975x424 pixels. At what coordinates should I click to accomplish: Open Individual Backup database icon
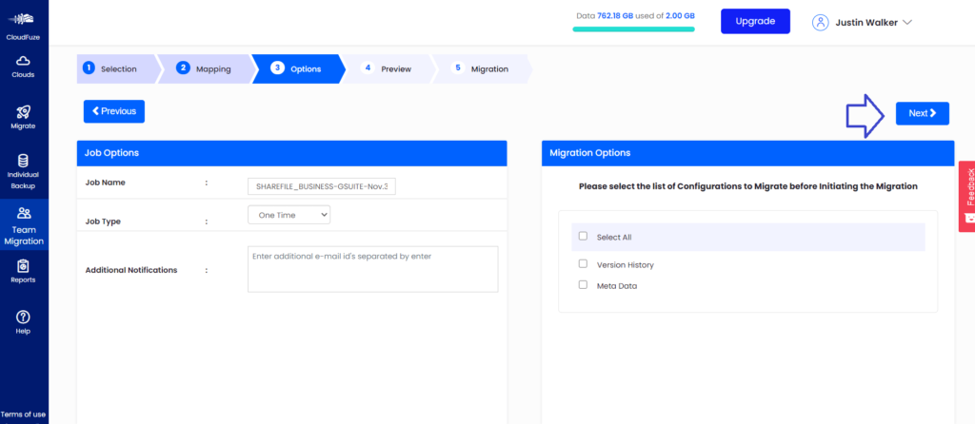[x=24, y=161]
